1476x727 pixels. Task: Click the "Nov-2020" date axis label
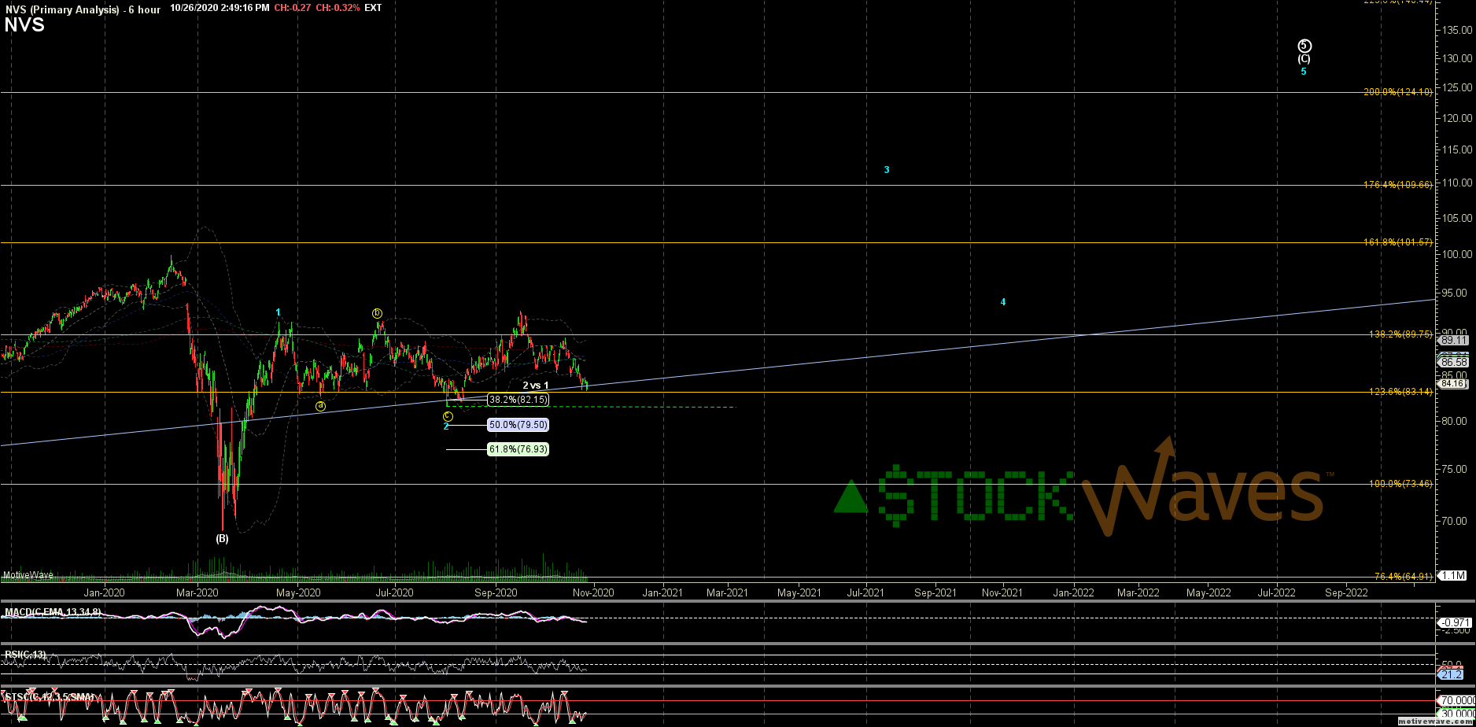pos(592,592)
